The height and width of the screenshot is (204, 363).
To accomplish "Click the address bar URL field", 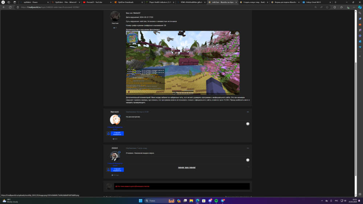I will coord(162,7).
